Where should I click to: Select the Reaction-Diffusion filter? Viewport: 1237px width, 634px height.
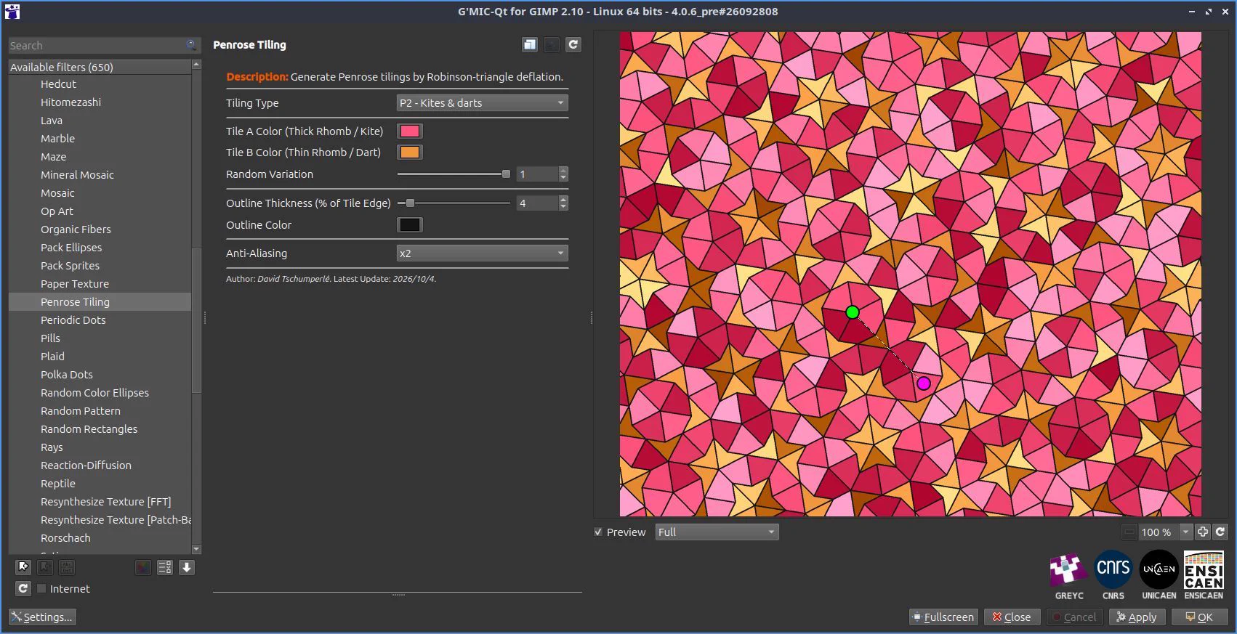pos(86,466)
